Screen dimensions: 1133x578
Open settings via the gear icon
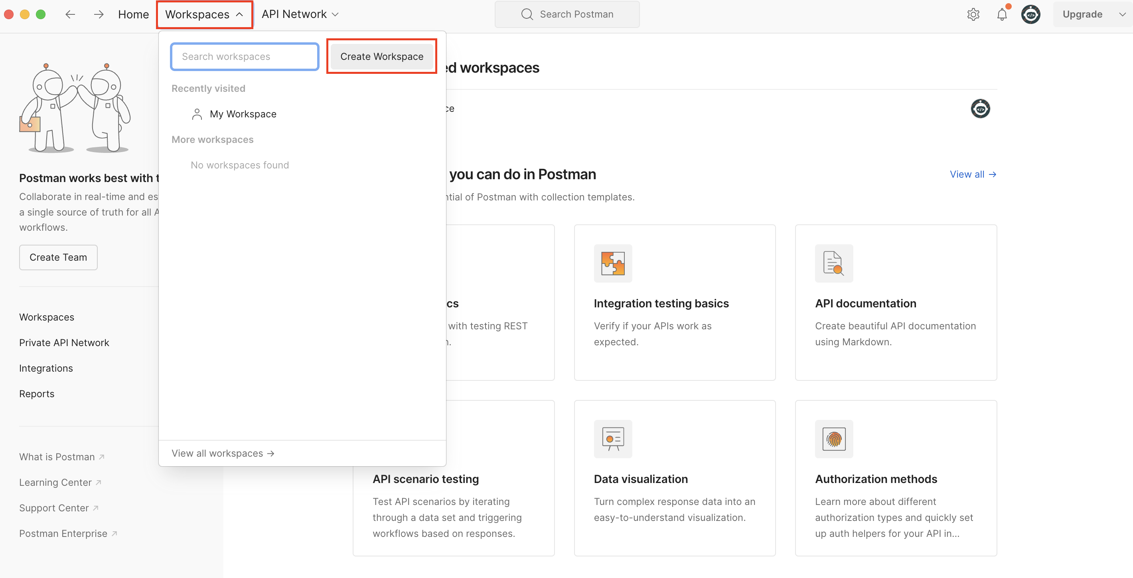(973, 14)
